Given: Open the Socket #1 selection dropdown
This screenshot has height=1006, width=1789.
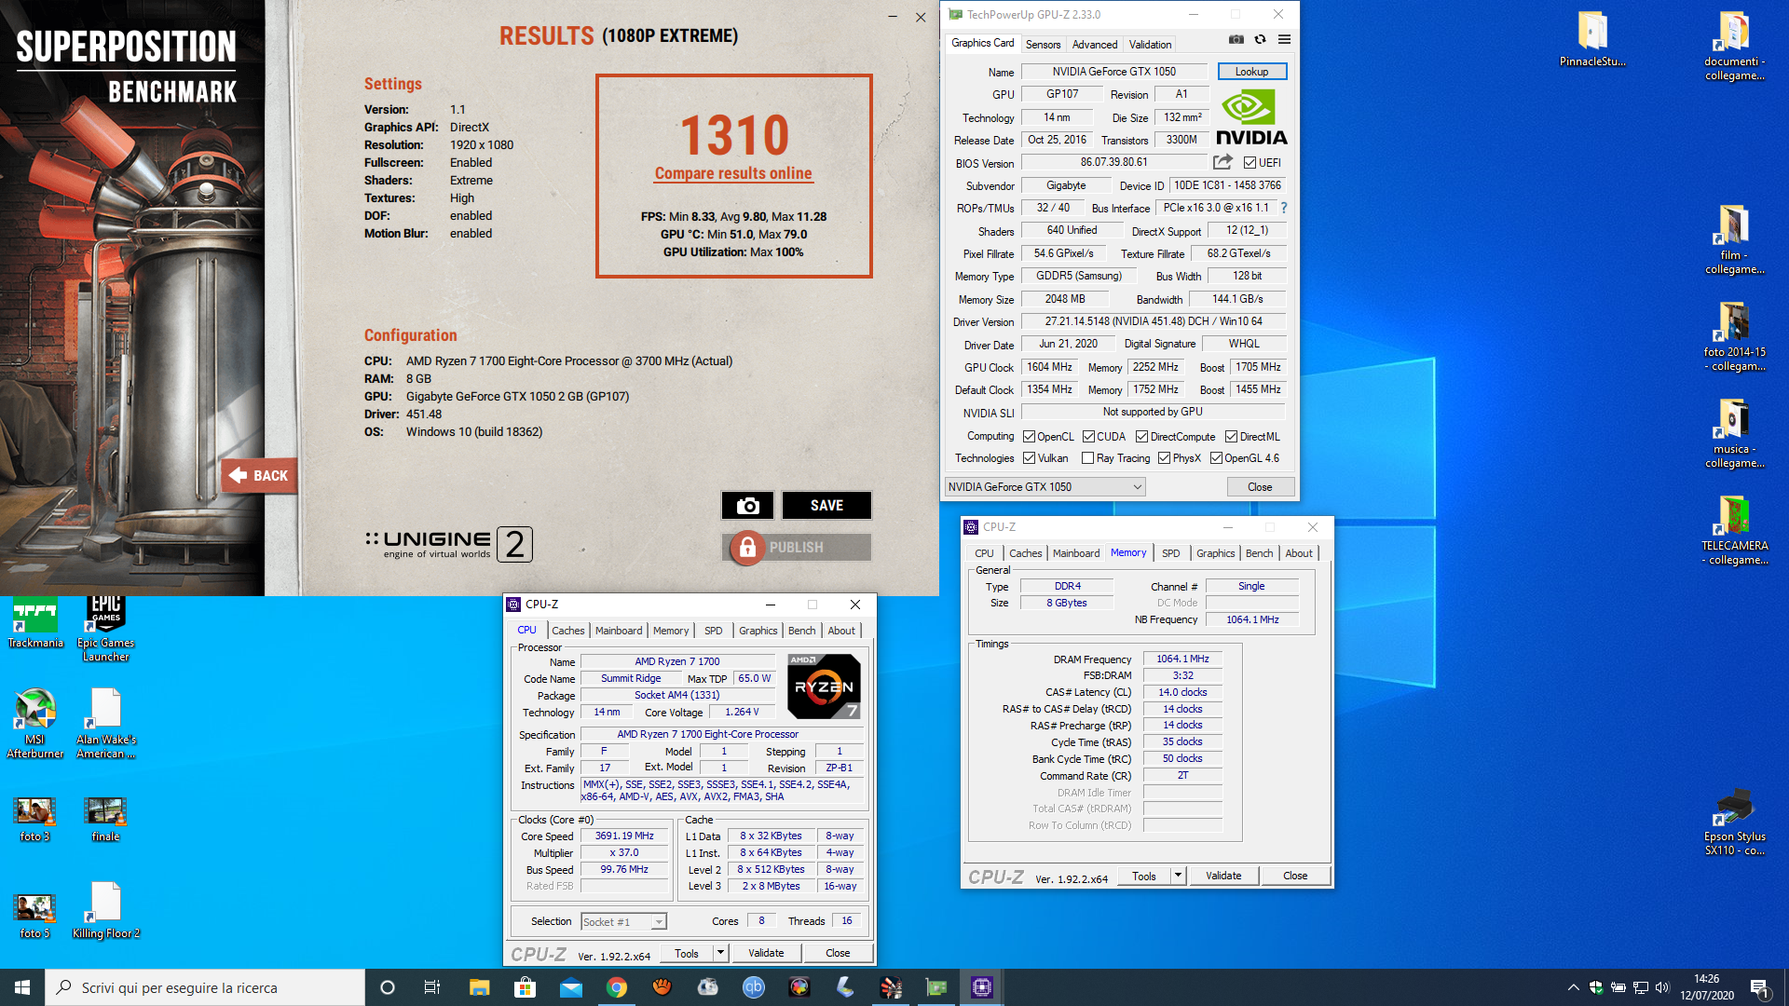Looking at the screenshot, I should (x=623, y=922).
